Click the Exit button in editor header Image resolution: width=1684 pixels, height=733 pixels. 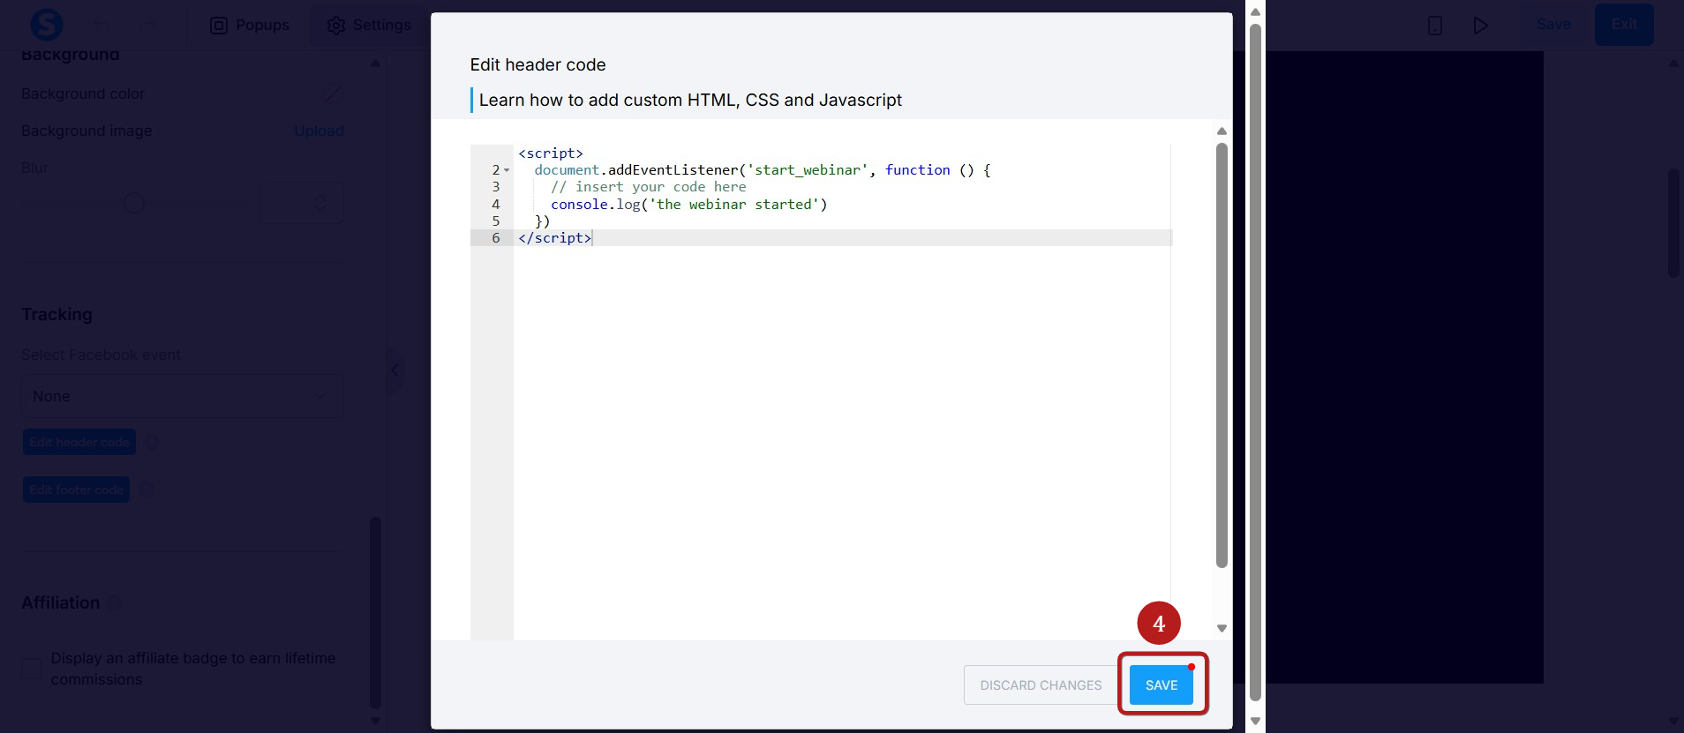[x=1624, y=25]
